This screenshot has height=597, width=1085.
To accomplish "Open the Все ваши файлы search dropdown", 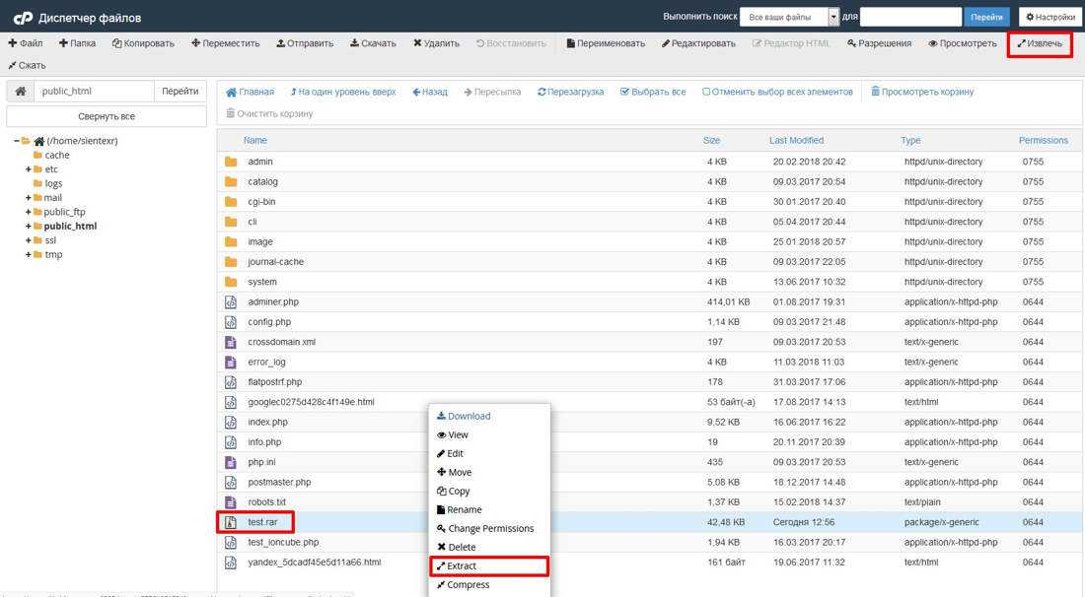I will [x=832, y=17].
